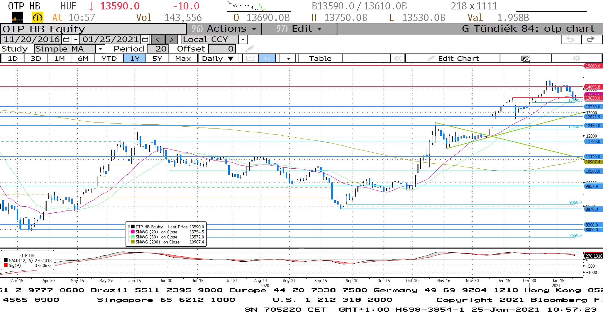The height and width of the screenshot is (322, 603).
Task: Click the 13630.0 price level label
Action: (593, 98)
